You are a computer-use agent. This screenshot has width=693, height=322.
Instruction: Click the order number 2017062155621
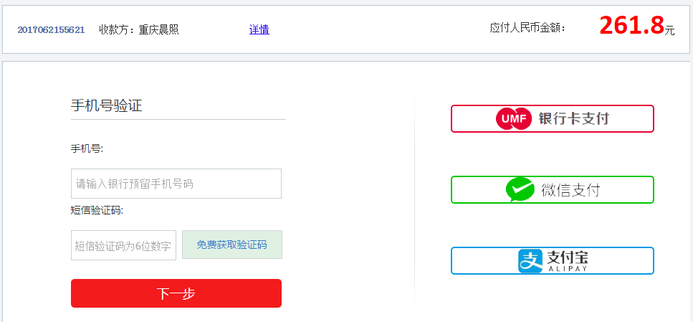pyautogui.click(x=51, y=30)
